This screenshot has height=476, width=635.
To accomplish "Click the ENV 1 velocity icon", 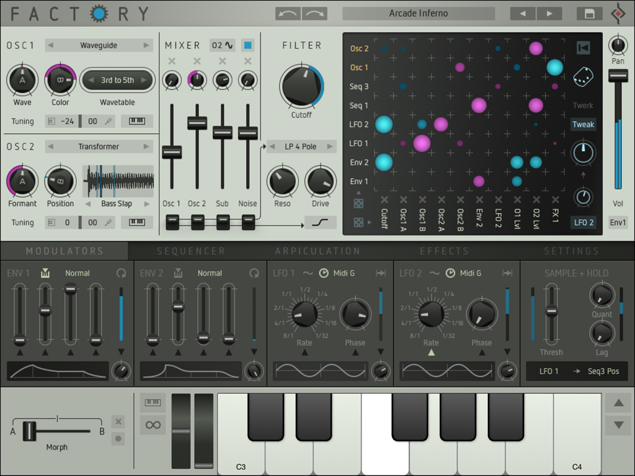I will coord(45,273).
